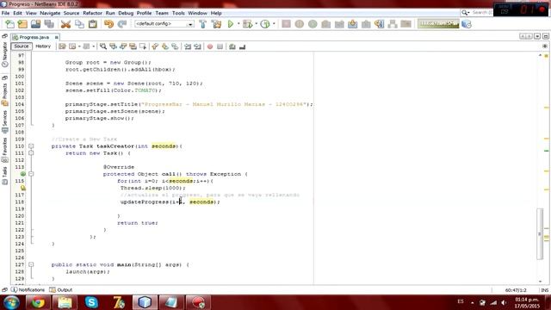Click Find Next Occurrence editor icon
The width and height of the screenshot is (551, 310).
click(123, 46)
